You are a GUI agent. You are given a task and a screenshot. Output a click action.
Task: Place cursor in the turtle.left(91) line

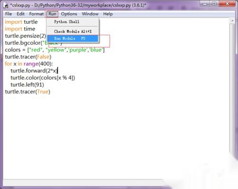(27, 85)
